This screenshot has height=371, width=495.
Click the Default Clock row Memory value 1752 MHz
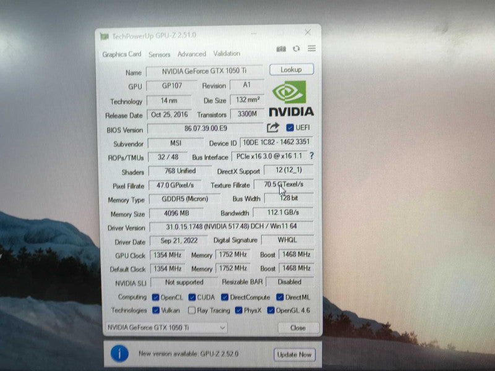point(233,268)
